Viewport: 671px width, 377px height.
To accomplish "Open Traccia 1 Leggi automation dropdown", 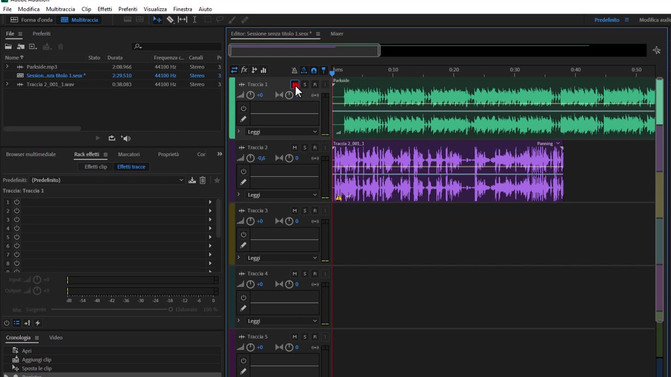I will click(x=282, y=132).
